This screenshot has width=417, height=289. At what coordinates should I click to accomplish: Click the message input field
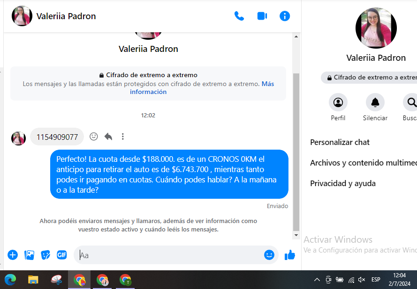click(169, 255)
